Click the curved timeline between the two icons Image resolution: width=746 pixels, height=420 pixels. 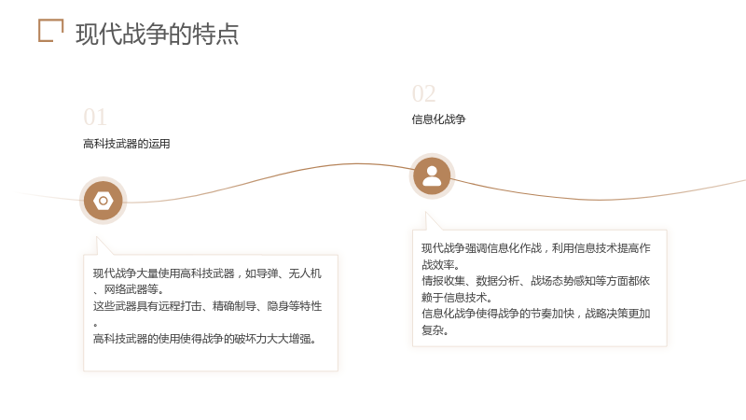click(x=267, y=178)
